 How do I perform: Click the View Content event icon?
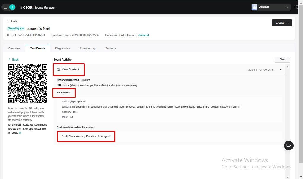[58, 69]
